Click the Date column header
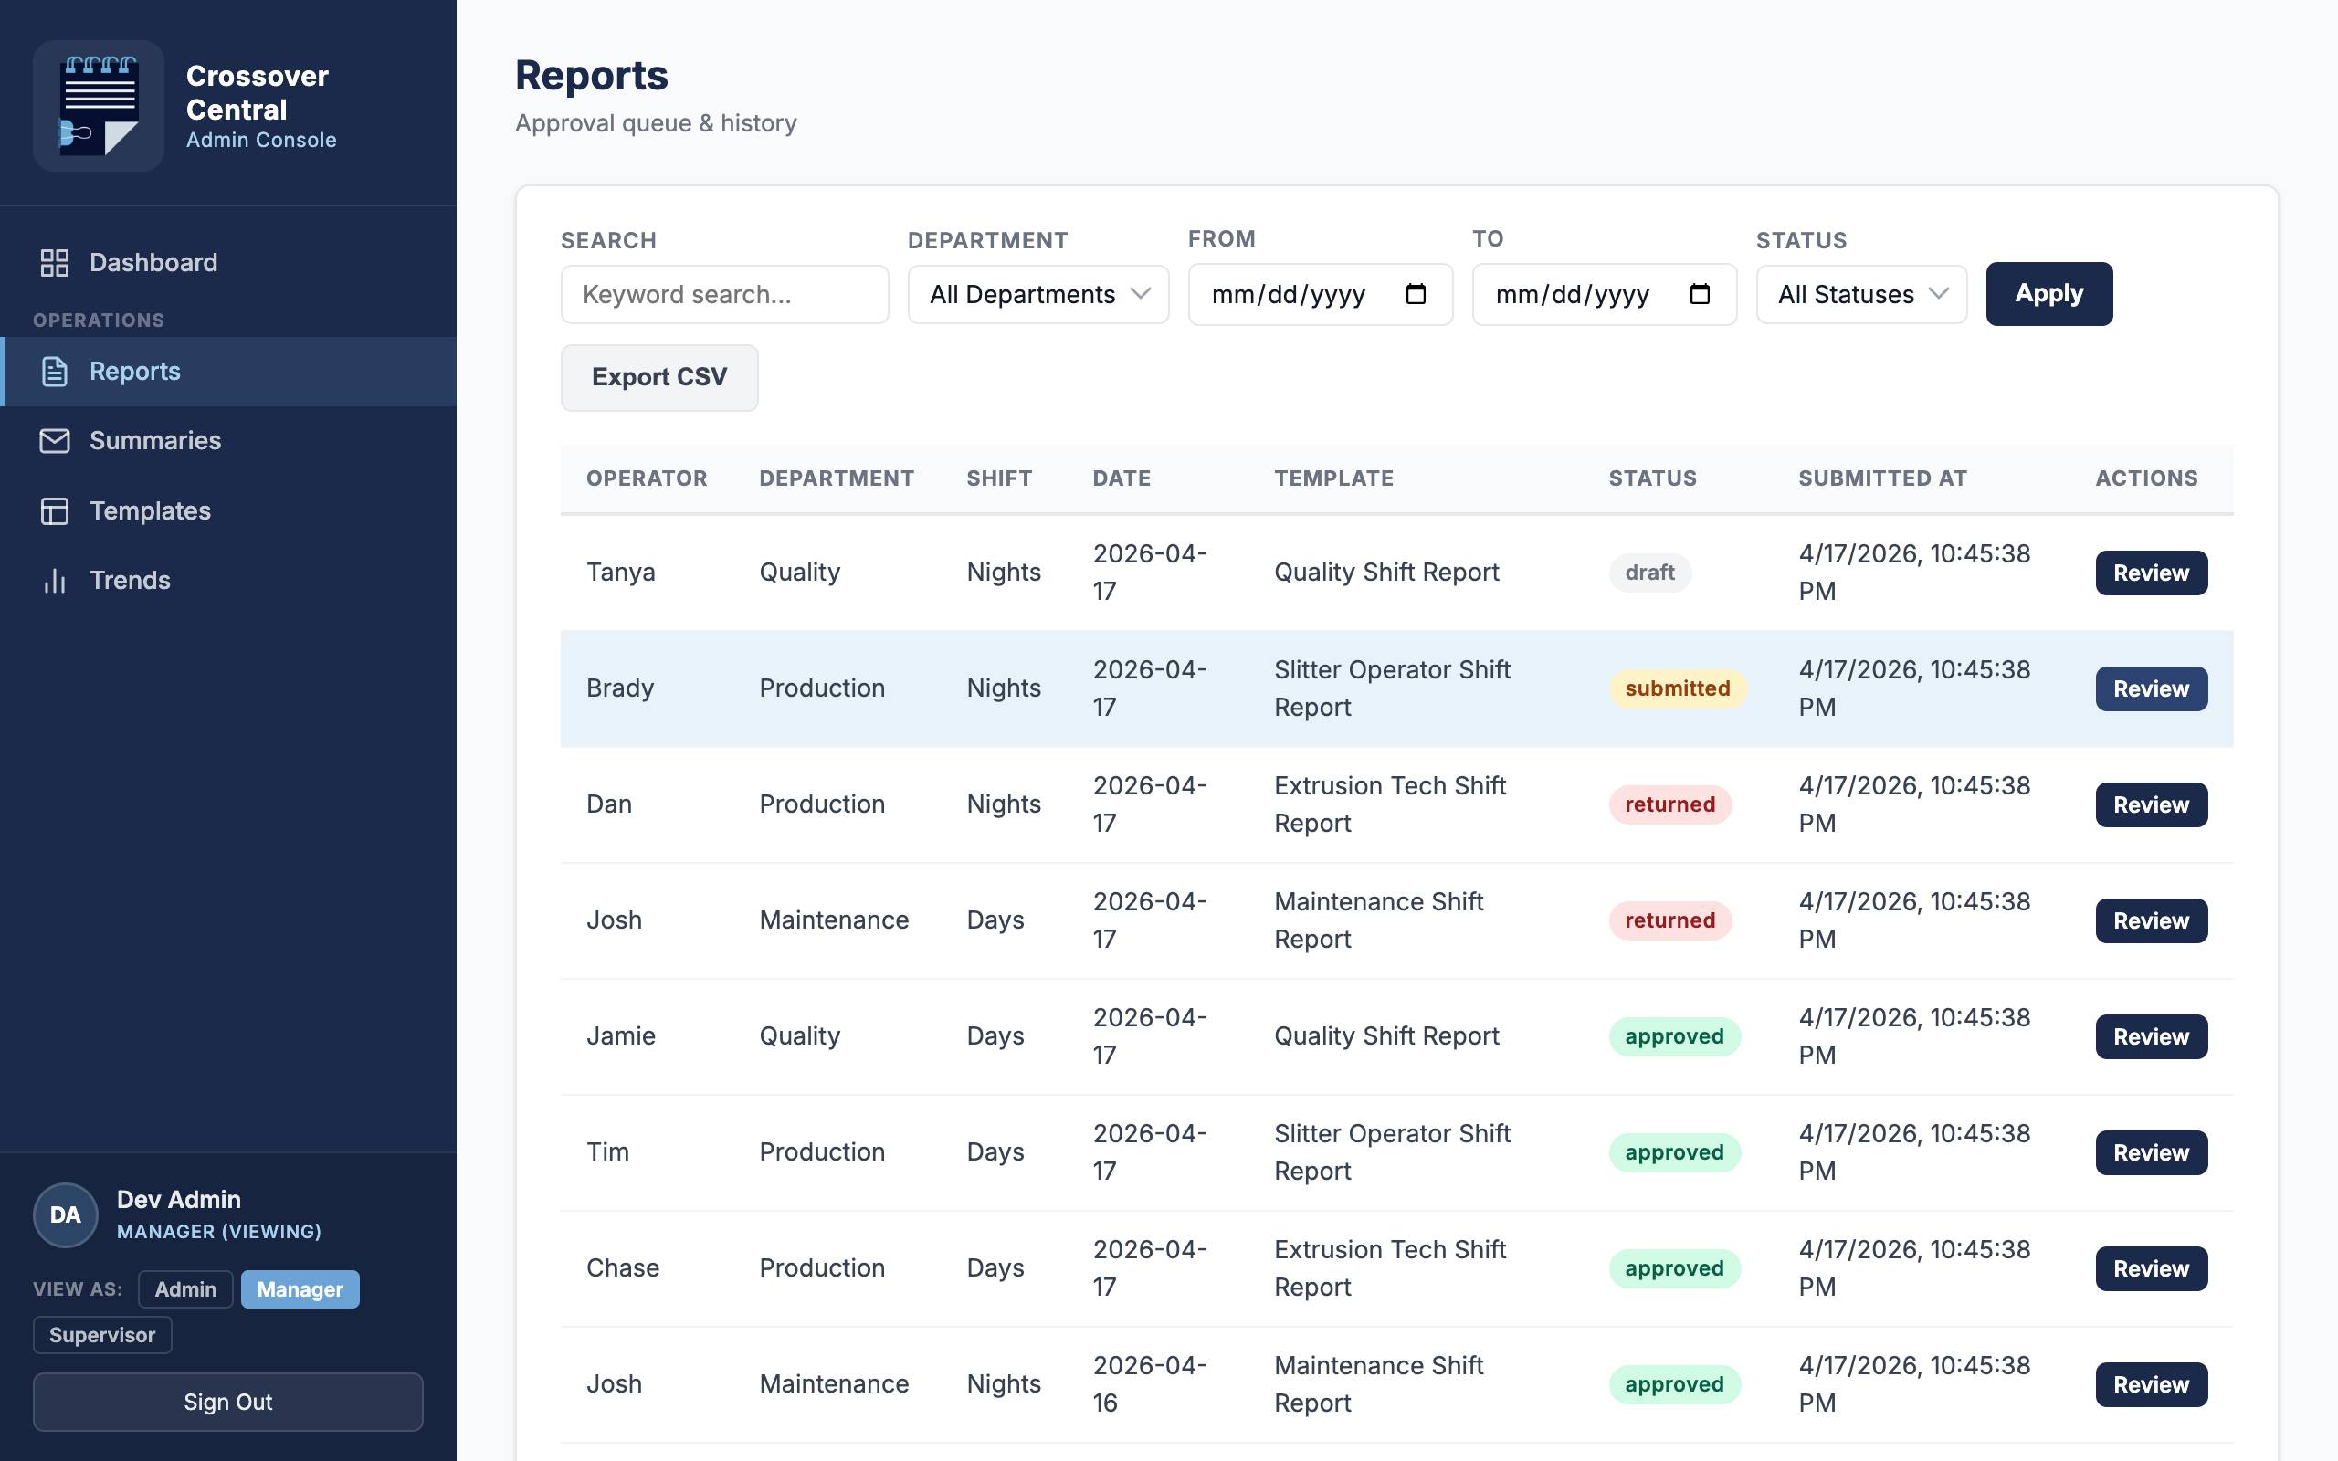Screen dimensions: 2338x1461 [1122, 478]
